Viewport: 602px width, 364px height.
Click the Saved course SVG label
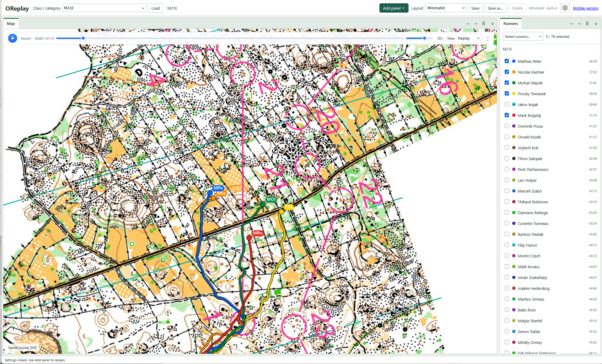(22, 347)
